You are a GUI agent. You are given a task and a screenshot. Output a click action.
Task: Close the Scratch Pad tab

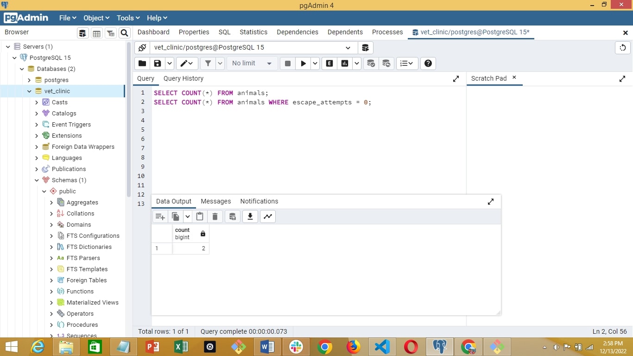tap(514, 78)
